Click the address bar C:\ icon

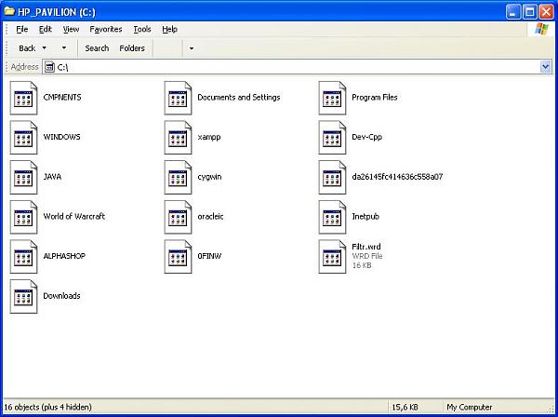tap(50, 67)
